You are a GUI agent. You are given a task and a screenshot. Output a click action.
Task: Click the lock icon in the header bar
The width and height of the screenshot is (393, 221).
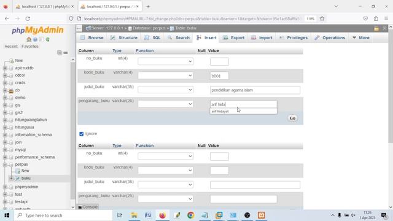pos(376,29)
